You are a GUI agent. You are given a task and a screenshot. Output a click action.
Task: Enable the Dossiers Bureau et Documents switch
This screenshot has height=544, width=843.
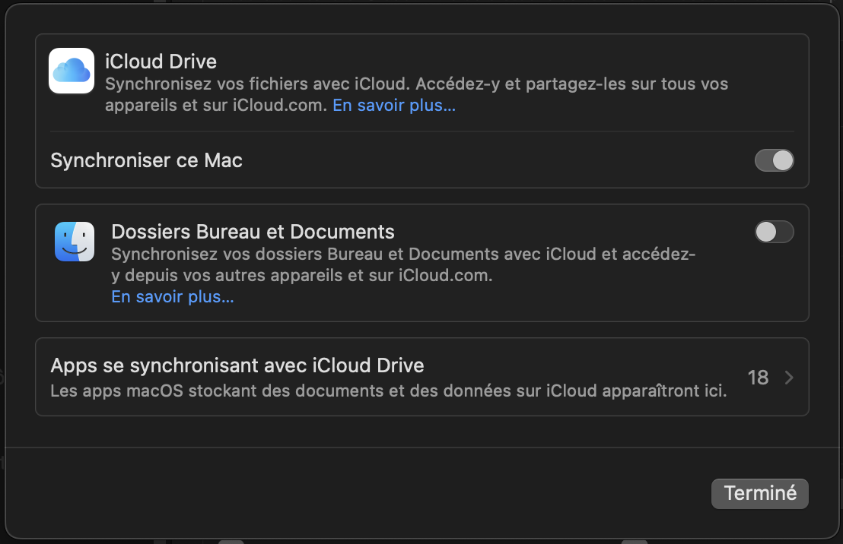point(774,232)
